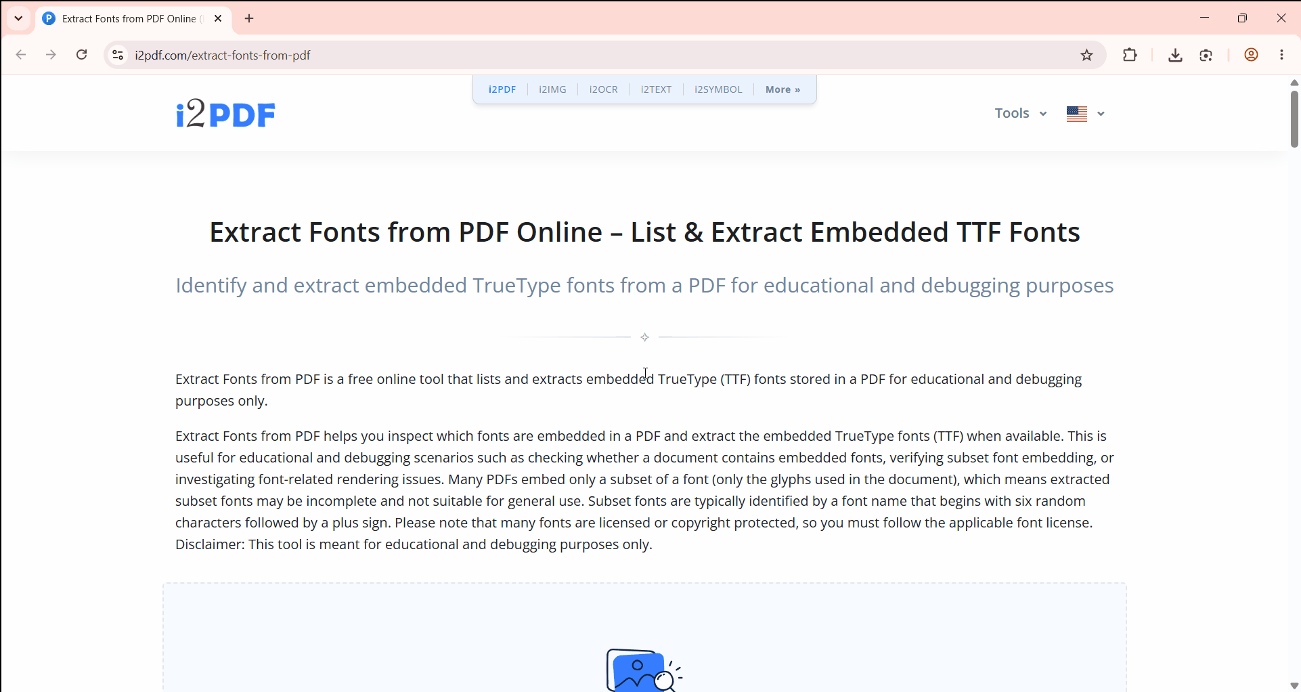Screen dimensions: 1301x692
Task: Restore down the browser window
Action: [x=1242, y=18]
